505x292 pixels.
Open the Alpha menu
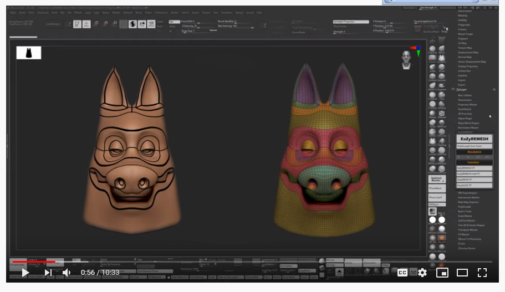point(13,13)
